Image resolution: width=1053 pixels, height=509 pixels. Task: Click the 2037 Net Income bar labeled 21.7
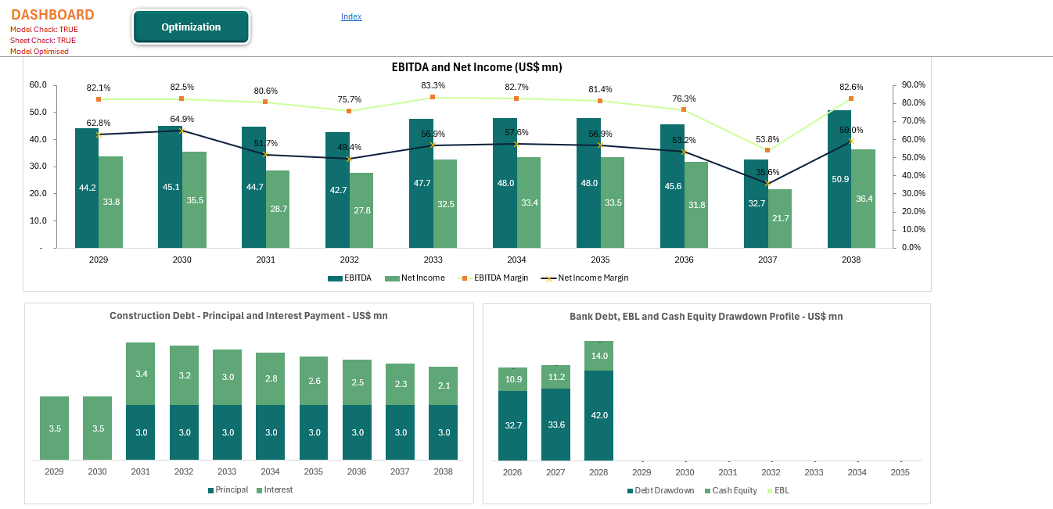(780, 218)
